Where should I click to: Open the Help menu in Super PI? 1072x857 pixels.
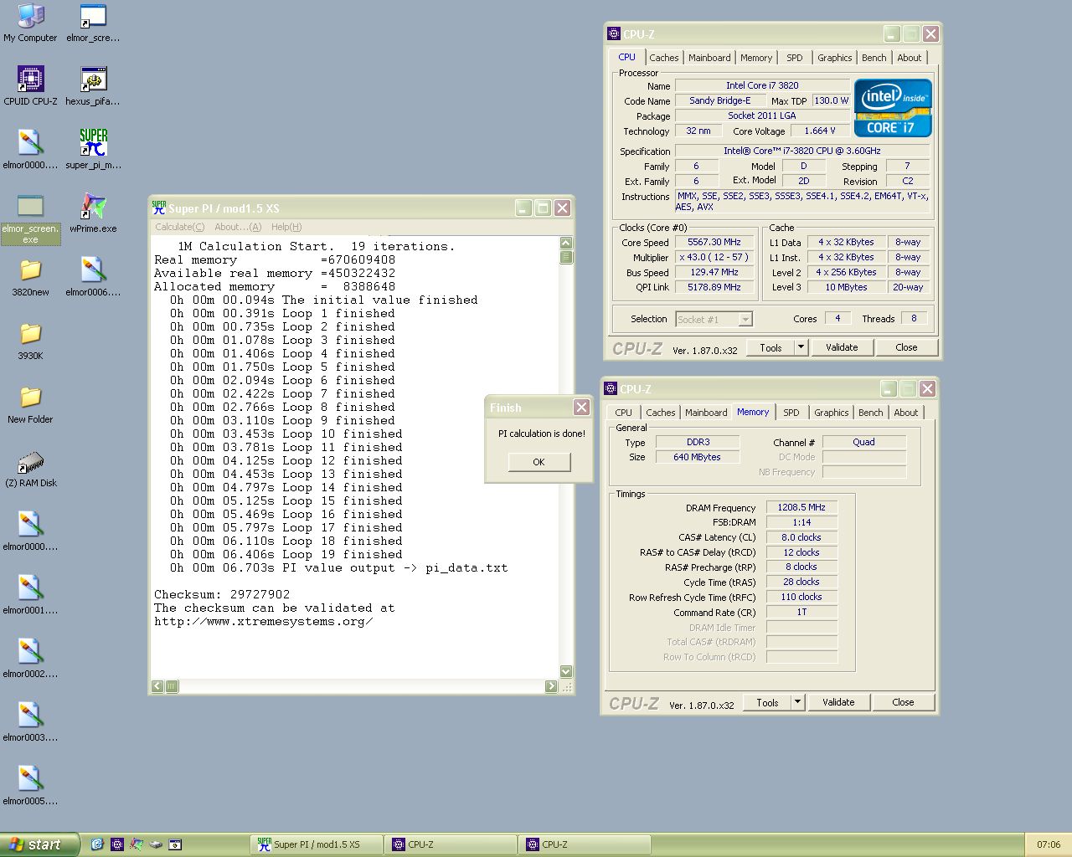286,227
